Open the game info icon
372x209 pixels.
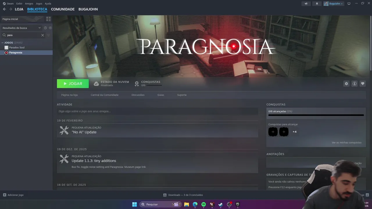354,84
